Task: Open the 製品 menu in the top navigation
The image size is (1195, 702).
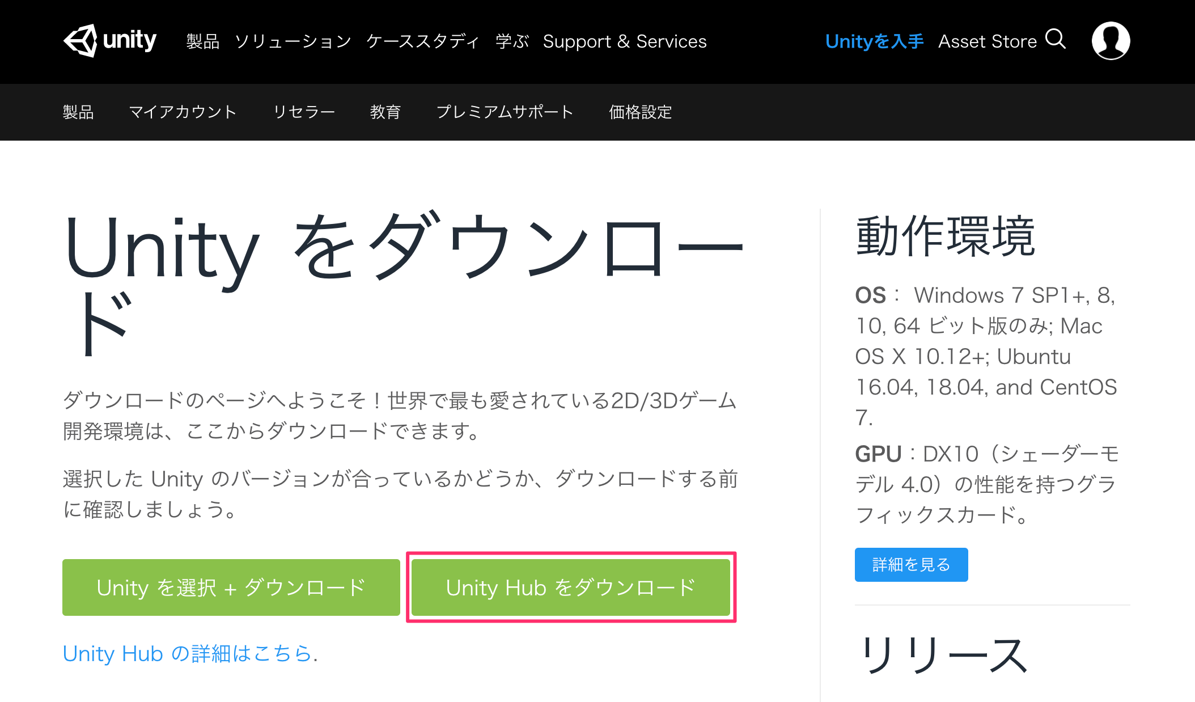Action: click(x=203, y=41)
